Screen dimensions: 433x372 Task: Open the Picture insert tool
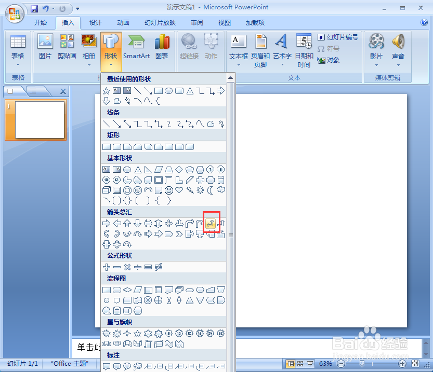(x=45, y=47)
